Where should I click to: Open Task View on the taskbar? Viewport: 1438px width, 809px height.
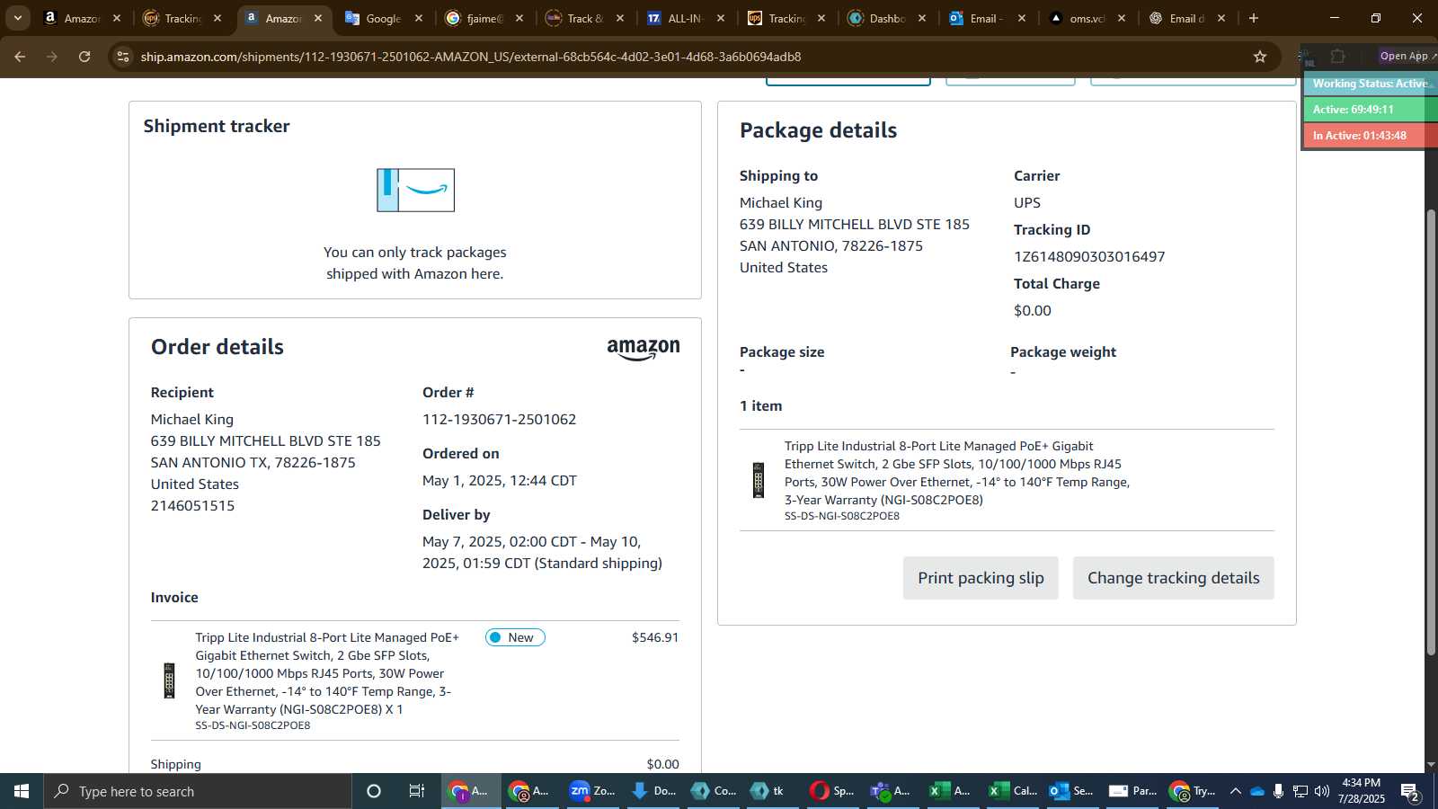point(417,791)
